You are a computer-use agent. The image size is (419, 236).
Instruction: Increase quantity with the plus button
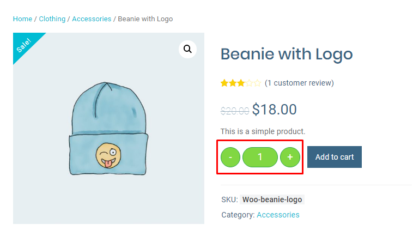[x=290, y=157]
